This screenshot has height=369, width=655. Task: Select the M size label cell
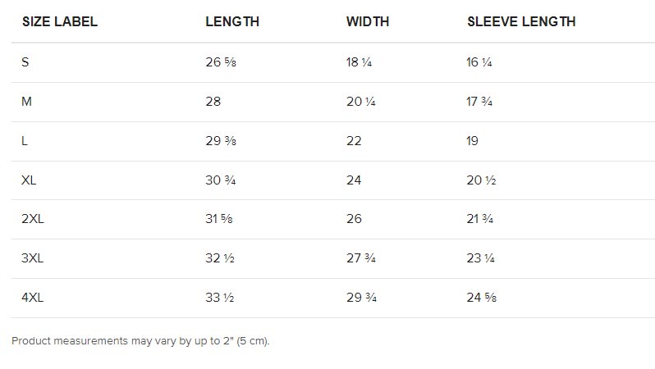point(26,102)
